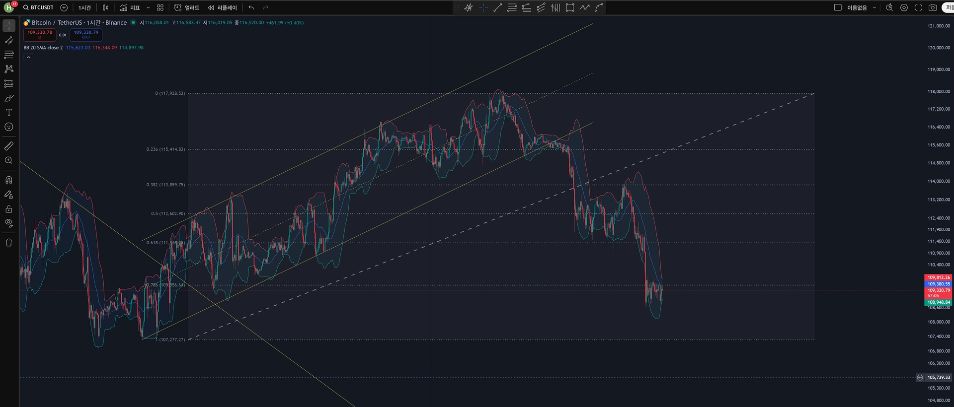Take a chart snapshot with camera icon
Image resolution: width=954 pixels, height=407 pixels.
pos(933,7)
